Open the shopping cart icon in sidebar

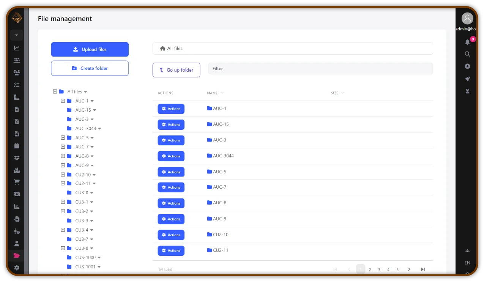point(17,182)
